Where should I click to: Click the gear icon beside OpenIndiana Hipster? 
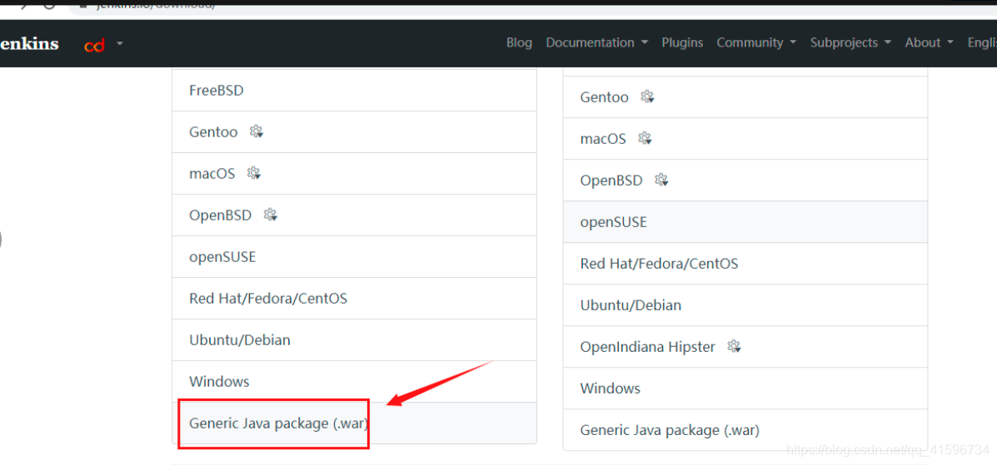tap(735, 346)
